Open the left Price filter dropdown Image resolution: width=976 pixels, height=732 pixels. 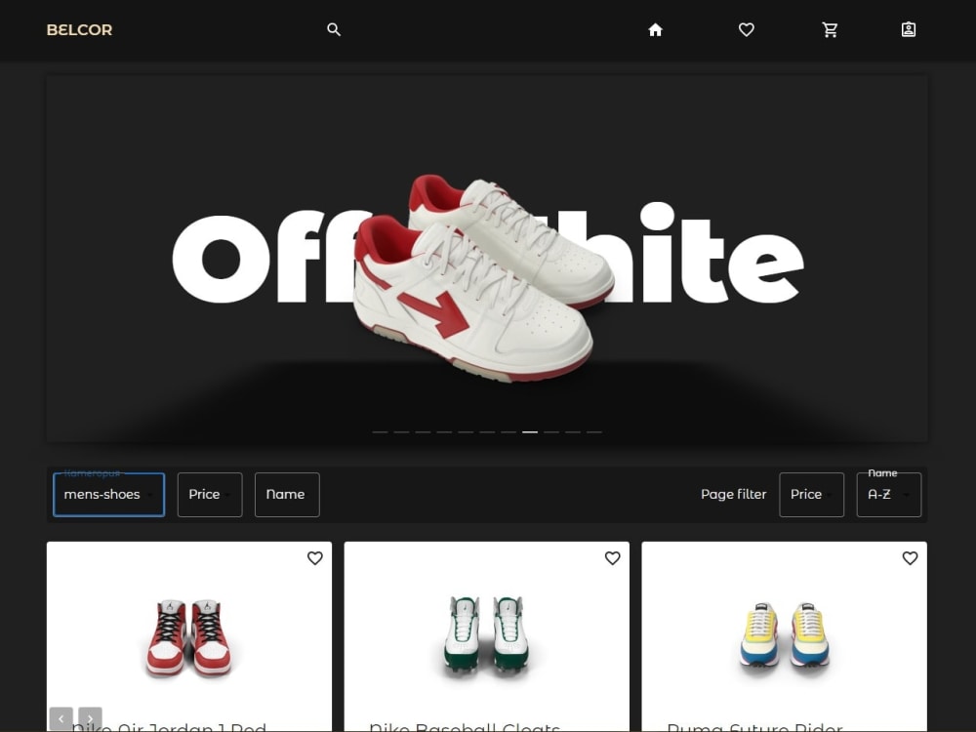210,495
